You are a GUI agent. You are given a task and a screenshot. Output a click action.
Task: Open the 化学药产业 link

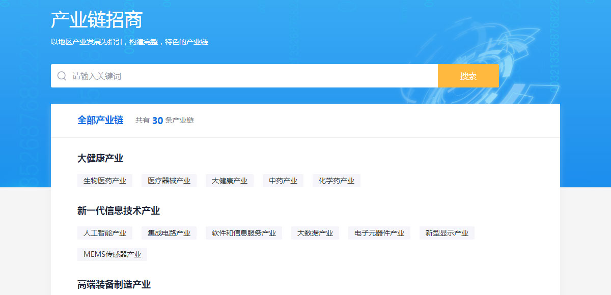coord(336,180)
